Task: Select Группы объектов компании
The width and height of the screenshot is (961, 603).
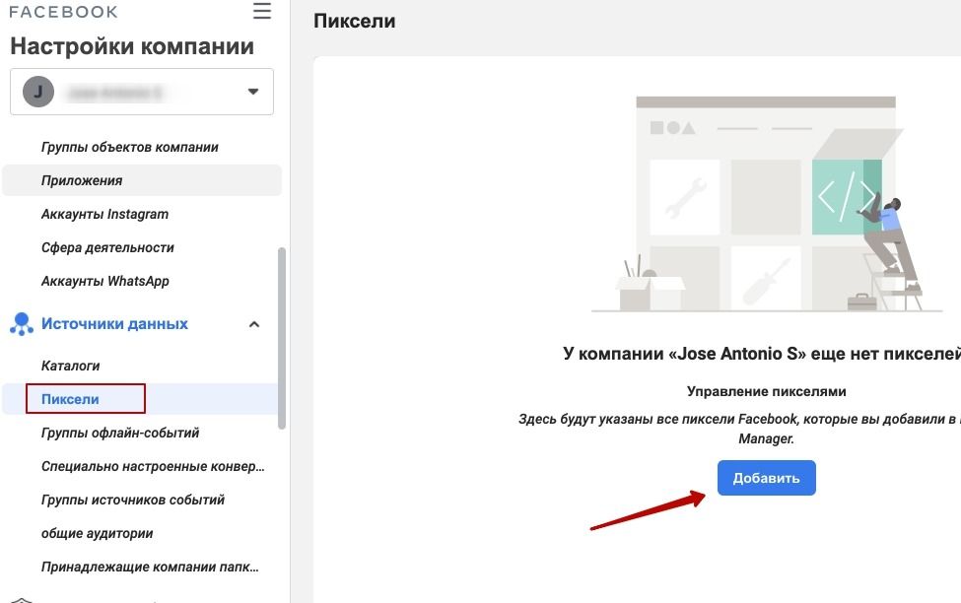Action: click(x=130, y=147)
